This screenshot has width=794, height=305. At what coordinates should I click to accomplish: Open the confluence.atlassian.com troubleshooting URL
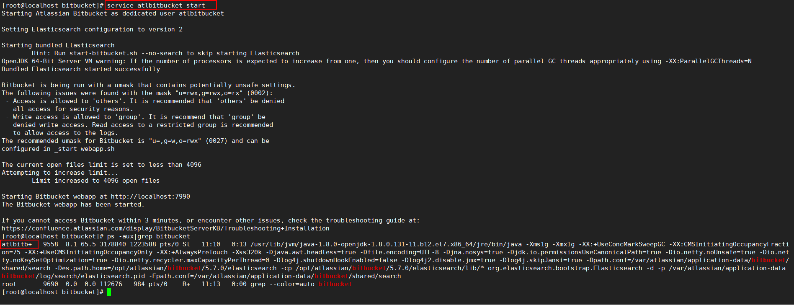(165, 228)
